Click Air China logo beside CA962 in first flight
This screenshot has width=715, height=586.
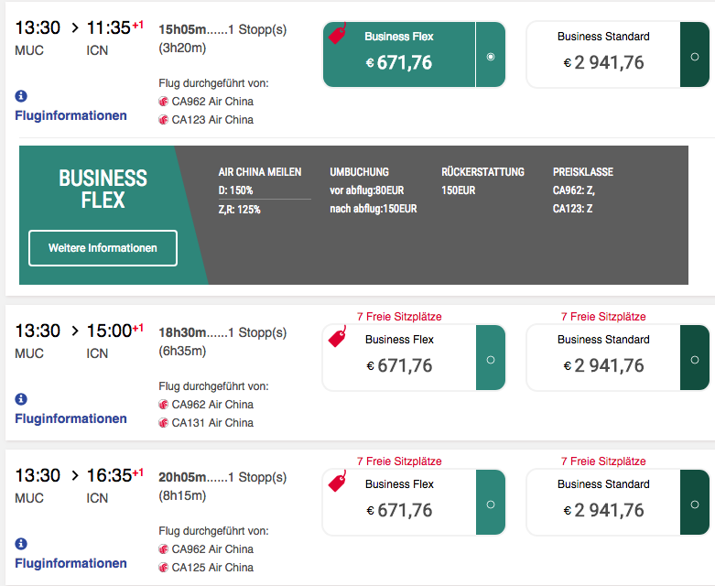click(x=164, y=102)
